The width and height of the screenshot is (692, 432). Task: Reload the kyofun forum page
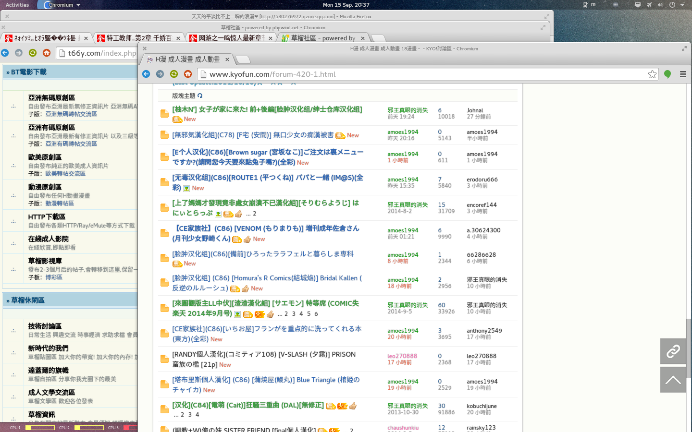click(x=174, y=74)
